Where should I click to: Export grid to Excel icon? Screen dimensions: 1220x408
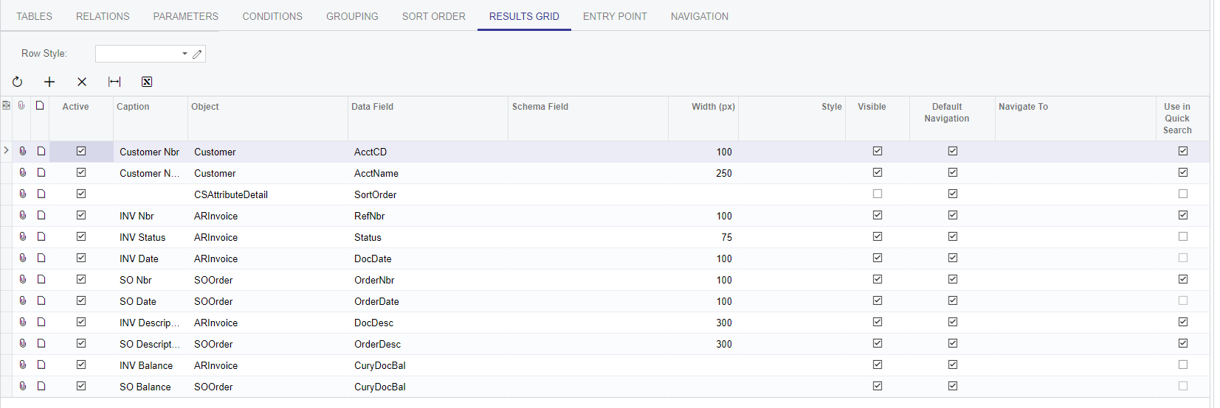147,82
